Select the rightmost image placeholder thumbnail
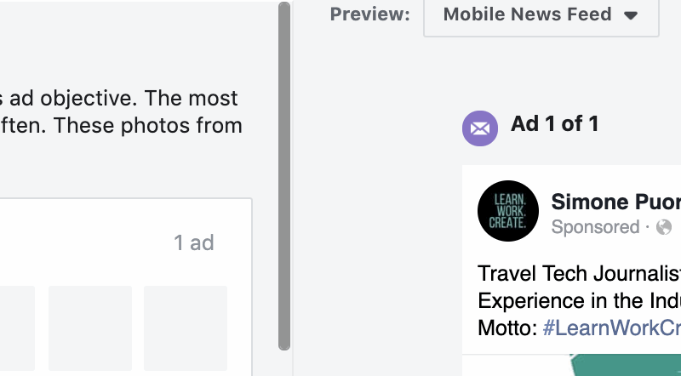681x376 pixels. [x=186, y=328]
